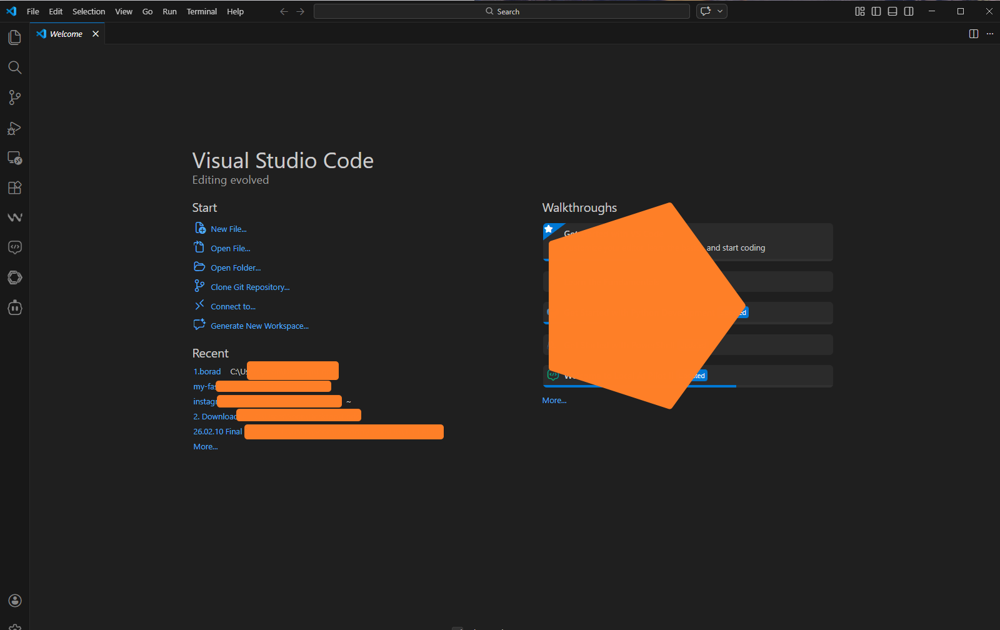The width and height of the screenshot is (1000, 630).
Task: Open the Run menu
Action: coord(169,11)
